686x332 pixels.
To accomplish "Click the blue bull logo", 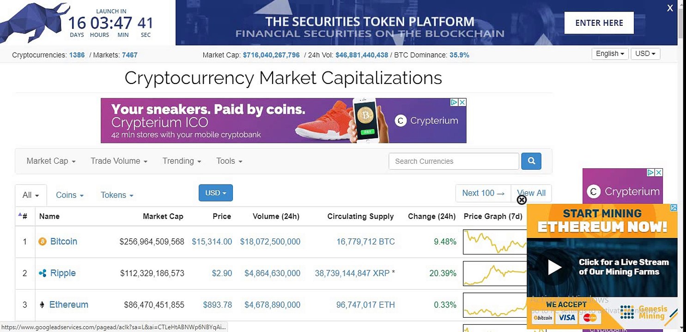I will 30,22.
